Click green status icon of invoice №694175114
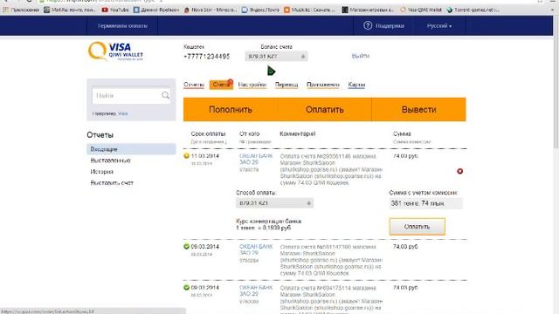Image resolution: width=559 pixels, height=314 pixels. 186,287
